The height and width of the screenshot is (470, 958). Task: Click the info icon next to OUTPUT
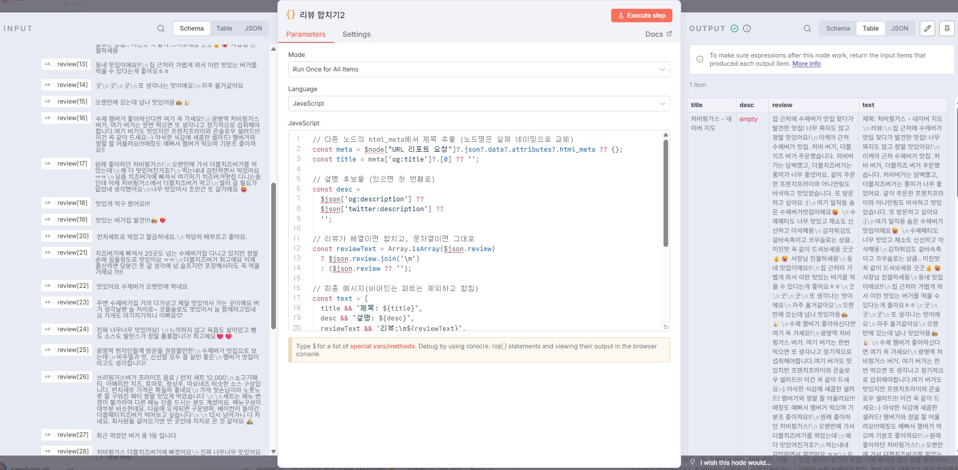click(x=747, y=28)
